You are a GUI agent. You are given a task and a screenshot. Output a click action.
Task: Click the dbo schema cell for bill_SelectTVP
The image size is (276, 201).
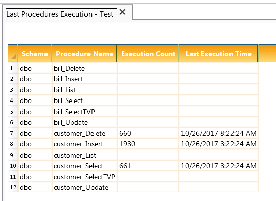point(35,112)
